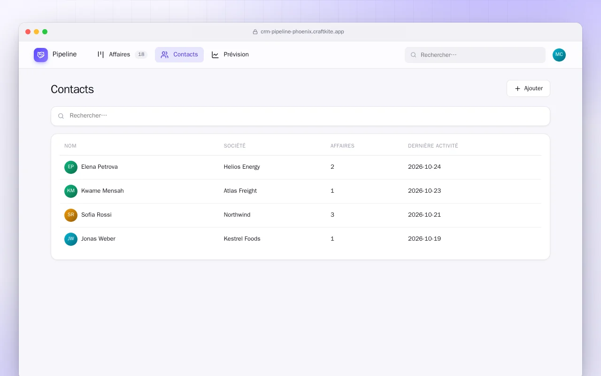Viewport: 601px width, 376px height.
Task: Click the JW avatar for Jonas Weber
Action: tap(71, 239)
